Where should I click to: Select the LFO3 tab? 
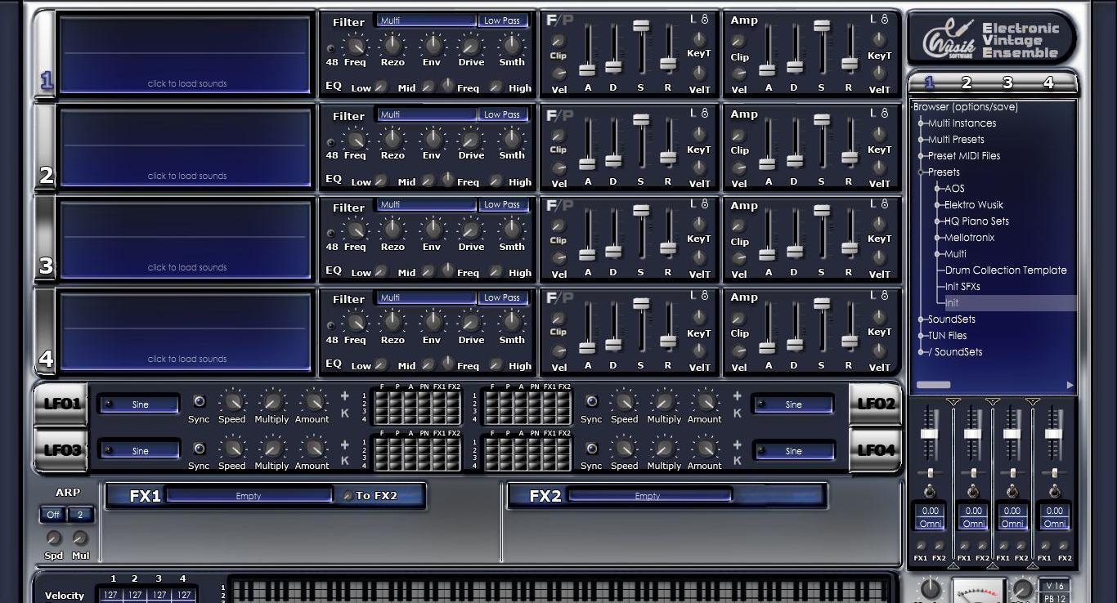click(62, 450)
